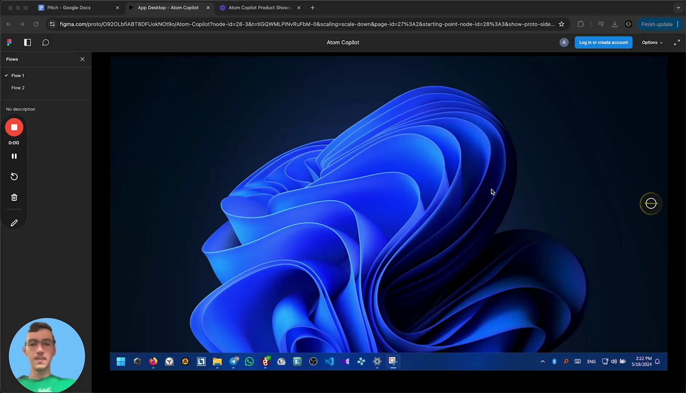Click Finish update button

(x=660, y=24)
